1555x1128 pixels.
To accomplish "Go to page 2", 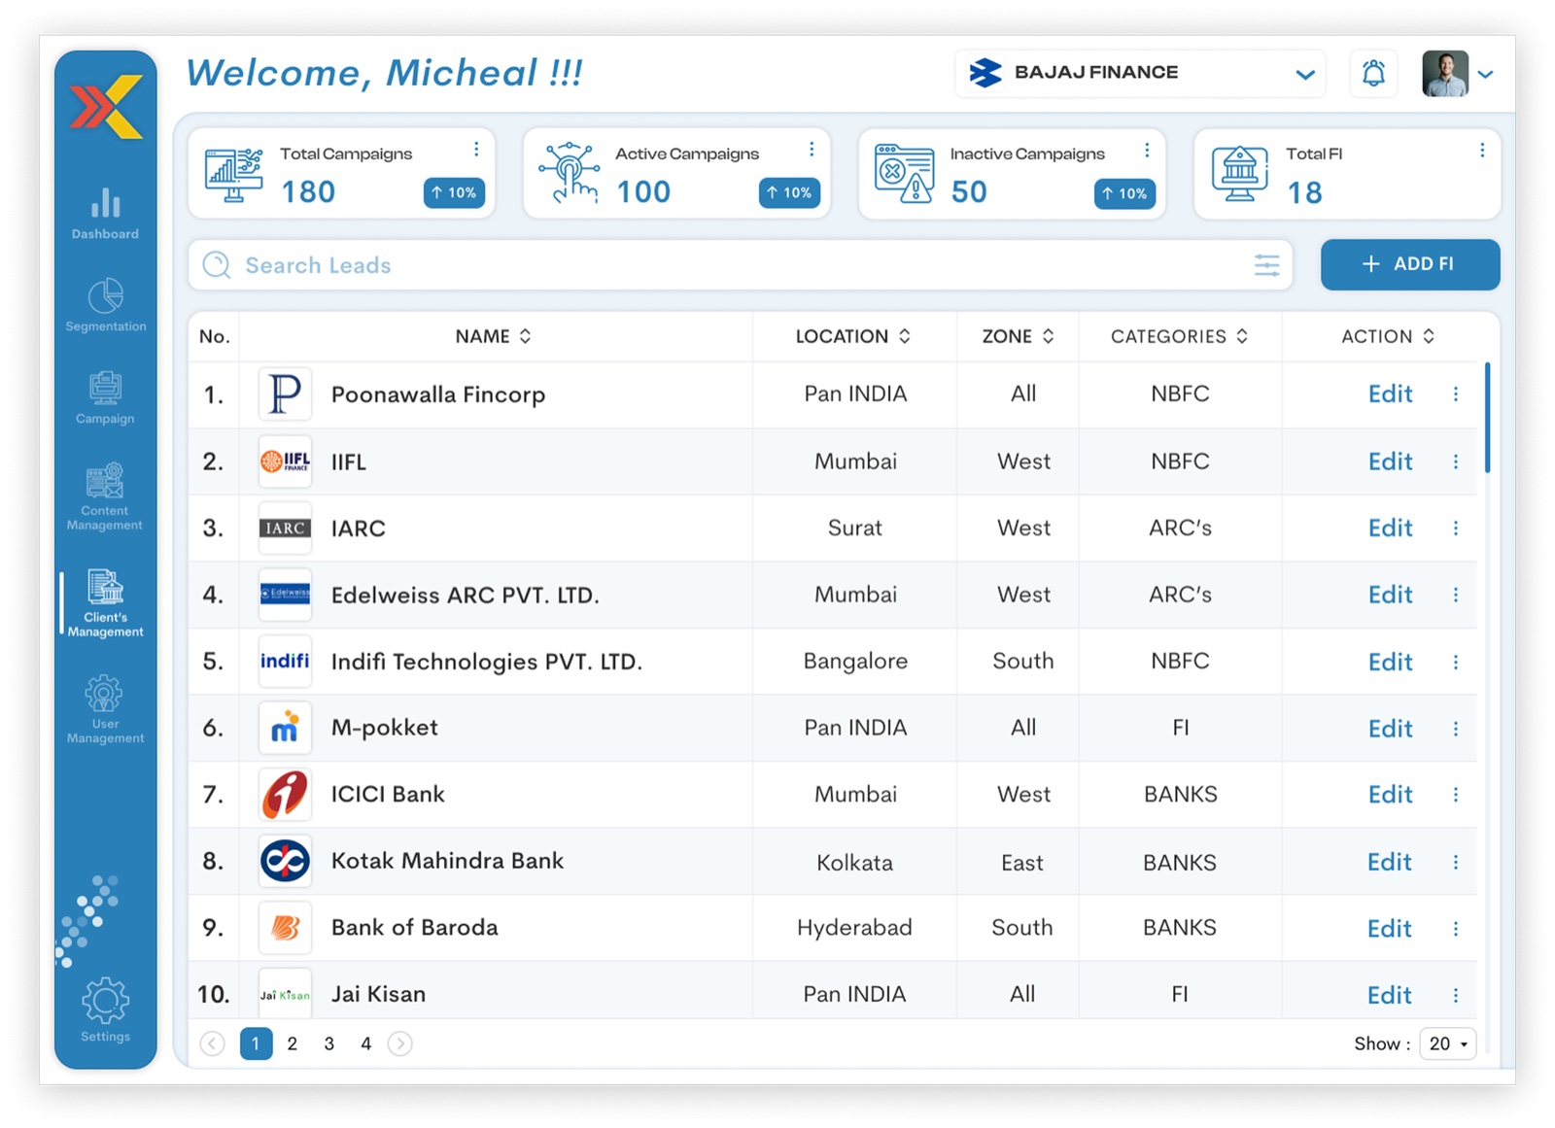I will click(293, 1043).
